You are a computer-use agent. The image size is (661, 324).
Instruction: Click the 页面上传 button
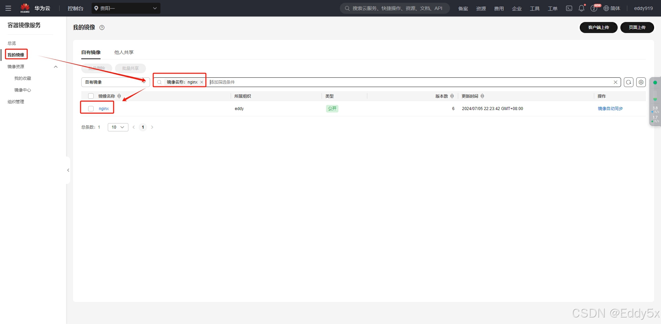tap(637, 28)
